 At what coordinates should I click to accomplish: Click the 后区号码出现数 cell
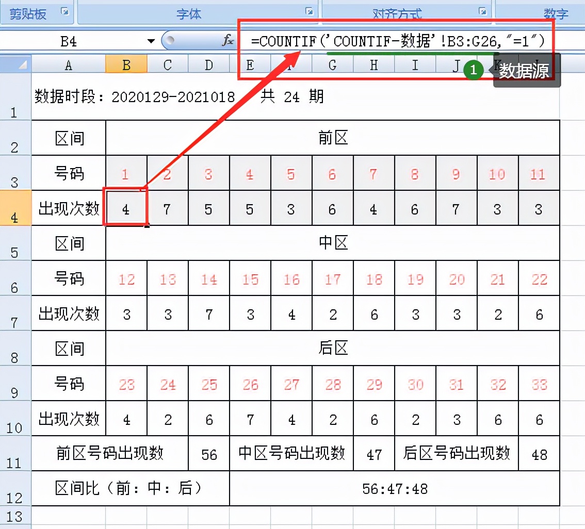tap(456, 453)
